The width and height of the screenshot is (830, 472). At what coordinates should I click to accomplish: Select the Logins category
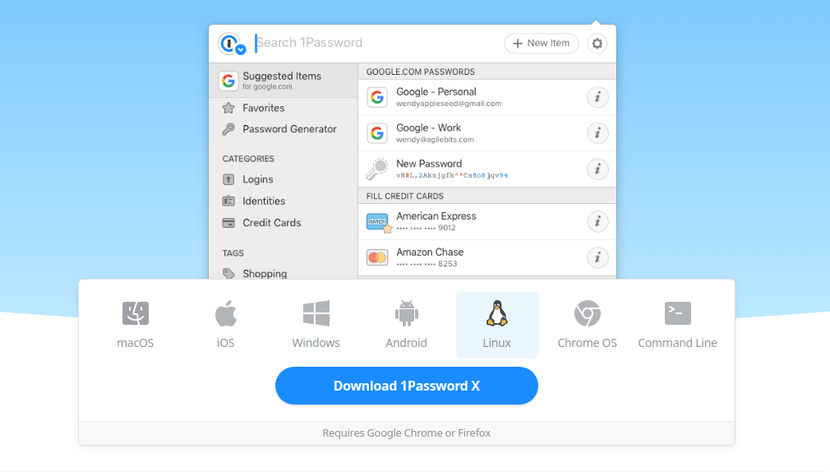pyautogui.click(x=257, y=179)
